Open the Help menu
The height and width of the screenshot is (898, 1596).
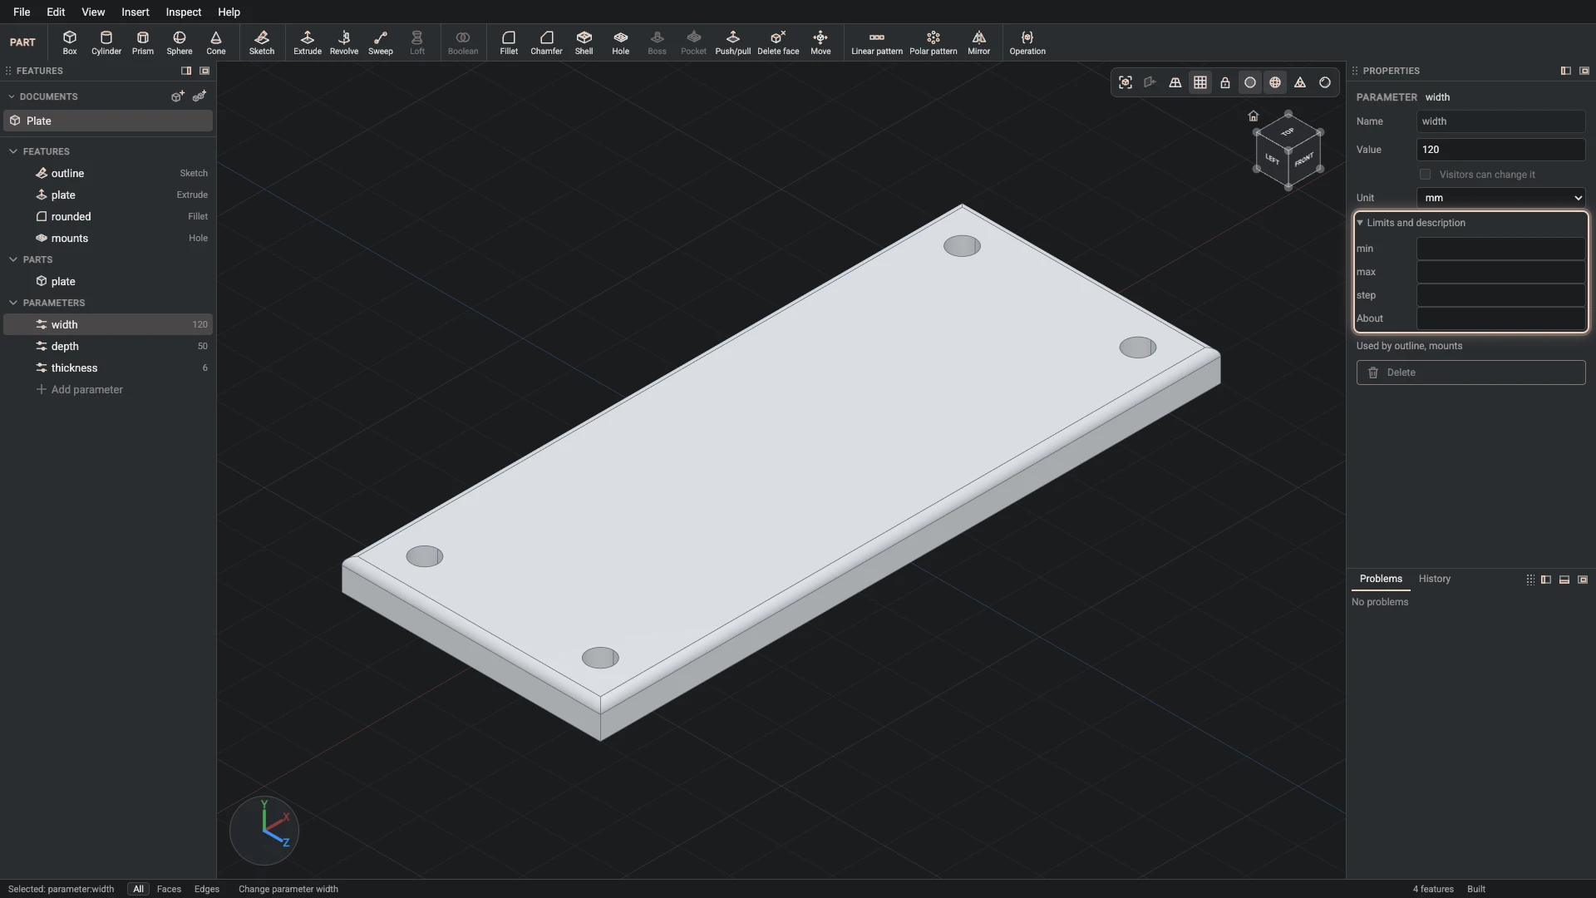pos(229,12)
